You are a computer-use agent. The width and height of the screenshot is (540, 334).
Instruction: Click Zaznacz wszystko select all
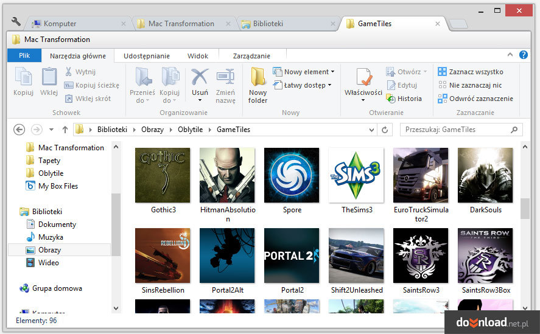point(471,72)
